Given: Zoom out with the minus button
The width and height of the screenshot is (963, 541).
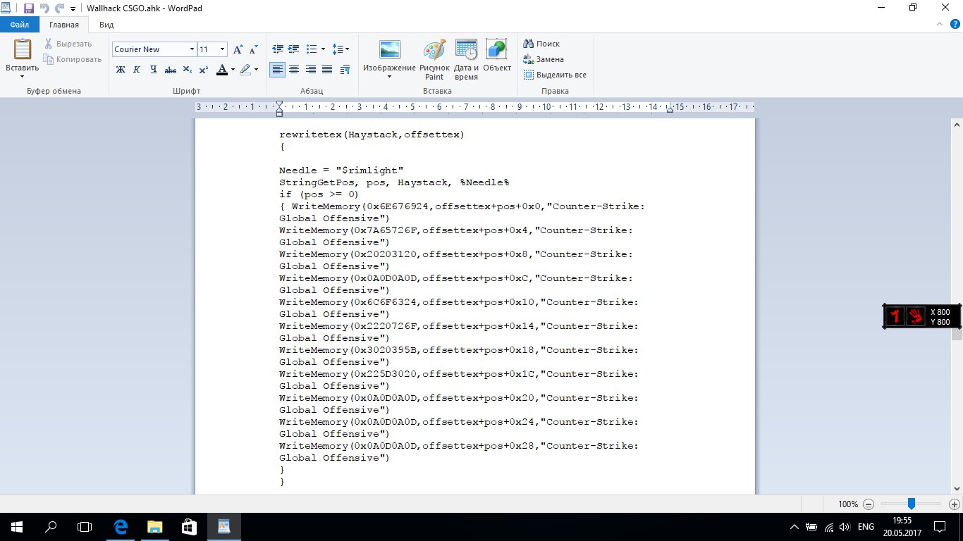Looking at the screenshot, I should click(869, 504).
